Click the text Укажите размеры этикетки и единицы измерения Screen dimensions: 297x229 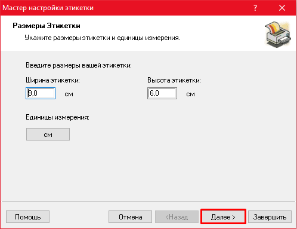pyautogui.click(x=102, y=38)
